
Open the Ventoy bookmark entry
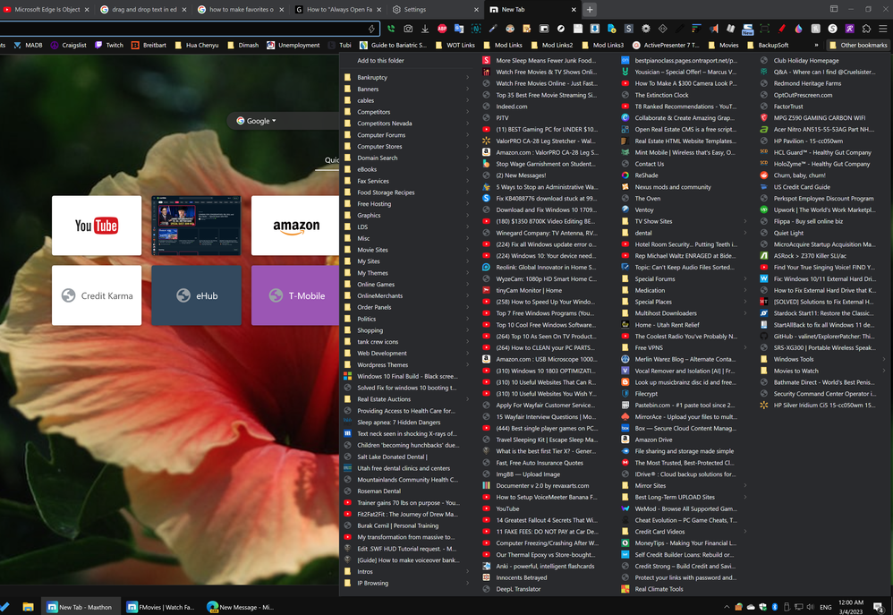coord(644,209)
